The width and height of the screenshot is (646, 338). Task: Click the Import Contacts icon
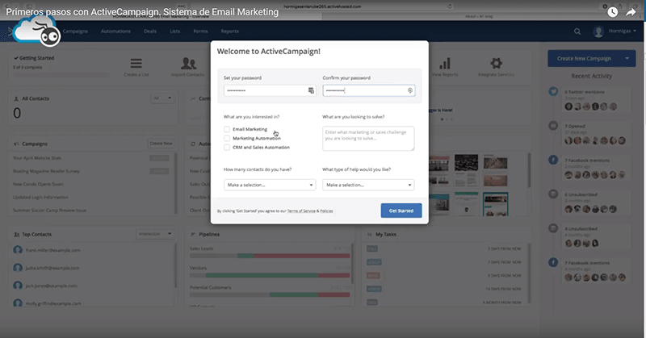click(x=188, y=64)
